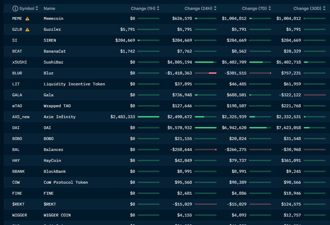Image resolution: width=330 pixels, height=225 pixels.
Task: Click the DAI 7D change bar
Action: coord(260,128)
